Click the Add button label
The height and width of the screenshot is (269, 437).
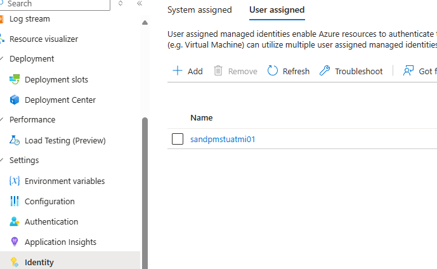[x=195, y=71]
